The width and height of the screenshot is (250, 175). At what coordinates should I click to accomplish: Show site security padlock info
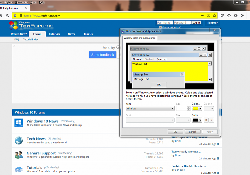pyautogui.click(x=21, y=16)
